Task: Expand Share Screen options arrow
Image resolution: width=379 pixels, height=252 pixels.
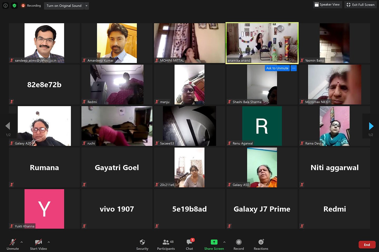Action: (x=224, y=242)
